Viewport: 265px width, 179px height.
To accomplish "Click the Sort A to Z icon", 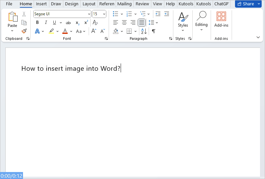I will 144,31.
